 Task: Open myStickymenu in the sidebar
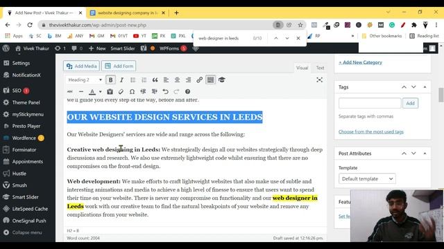point(28,114)
